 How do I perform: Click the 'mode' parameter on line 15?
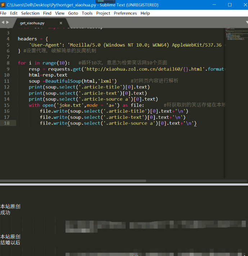[92, 105]
